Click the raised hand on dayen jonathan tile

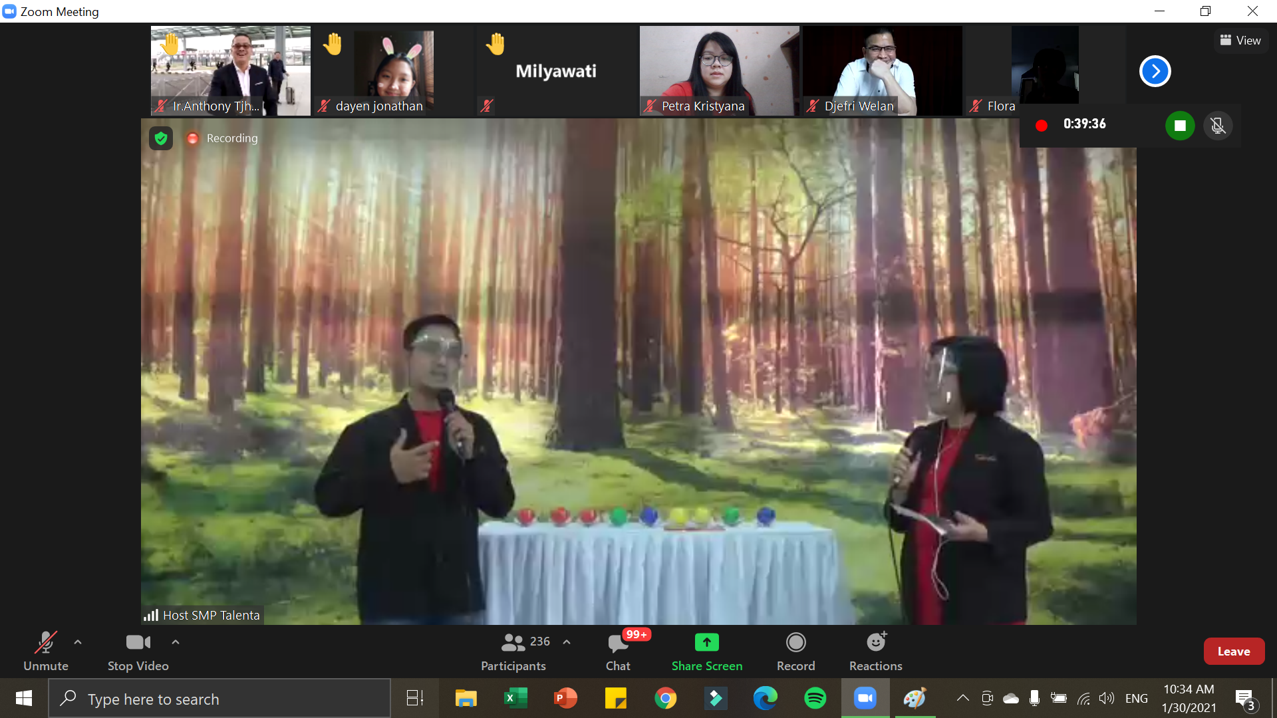[332, 44]
